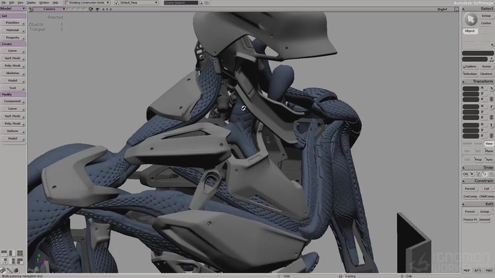Open the Modeling Construction Mode dropdown
495x278 pixels.
[87, 3]
